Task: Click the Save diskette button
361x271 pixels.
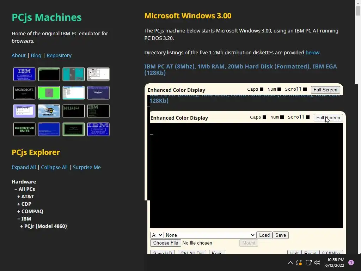Action: (280, 235)
